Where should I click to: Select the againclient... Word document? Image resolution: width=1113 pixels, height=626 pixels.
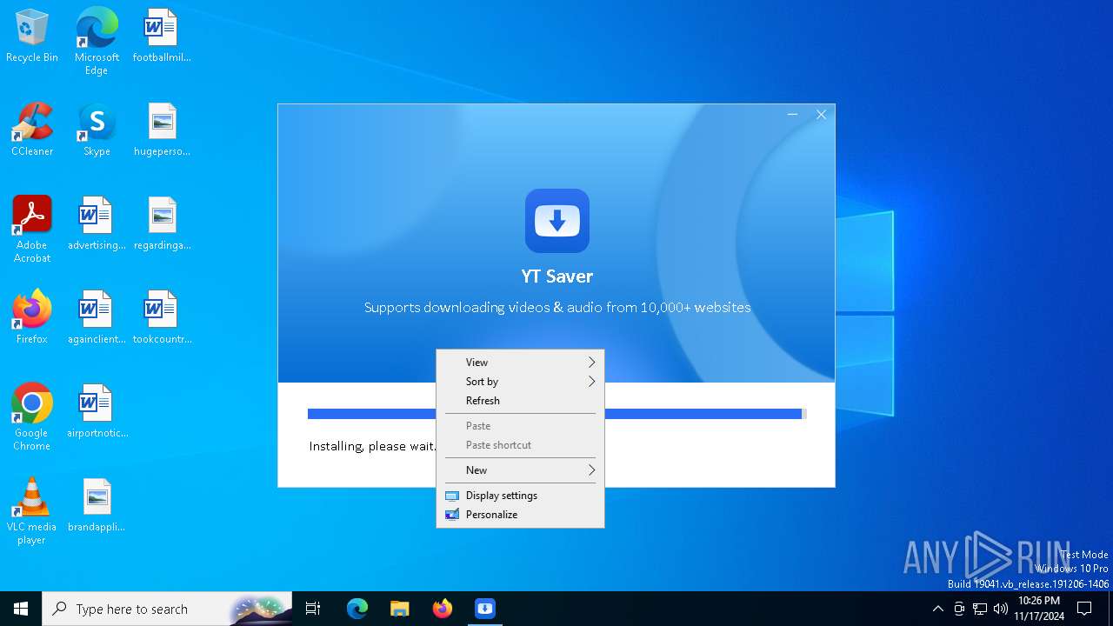pos(97,318)
